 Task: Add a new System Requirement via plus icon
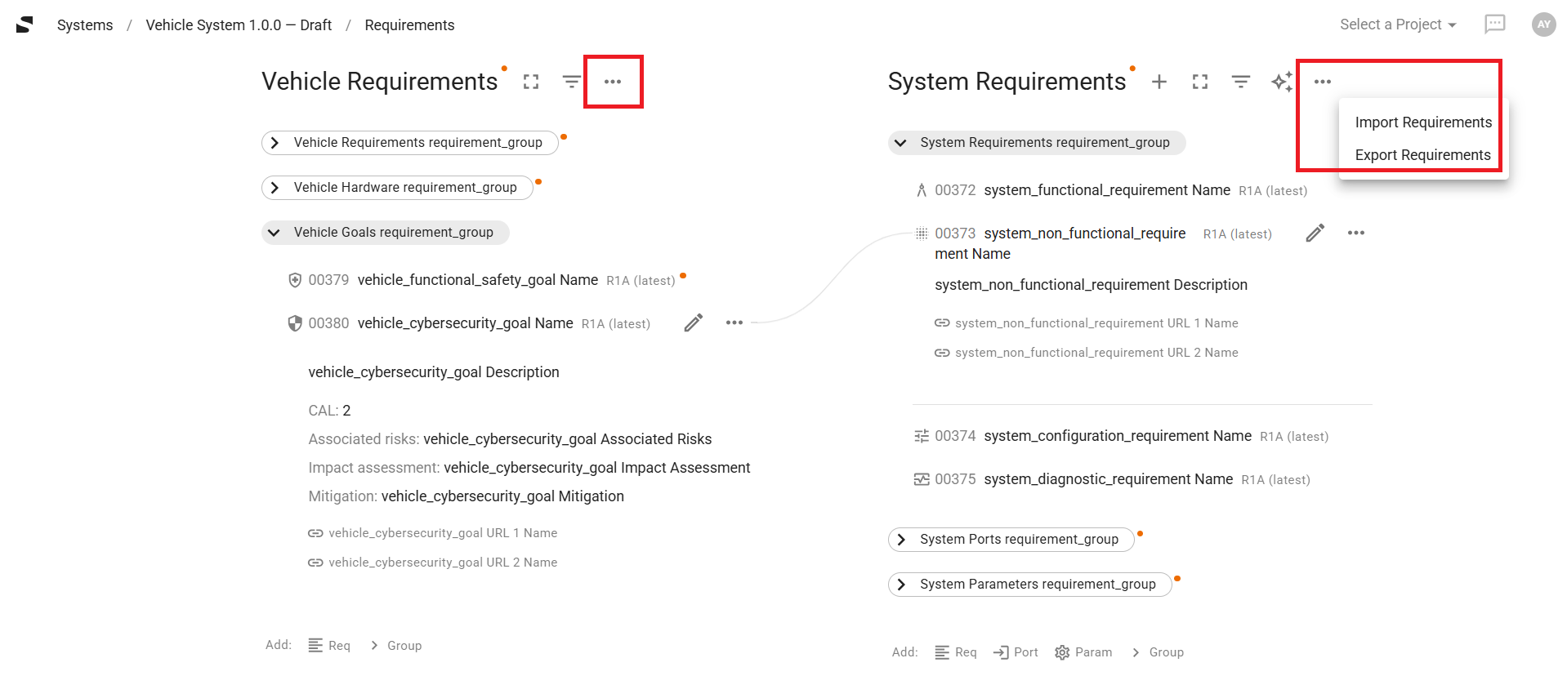1159,82
